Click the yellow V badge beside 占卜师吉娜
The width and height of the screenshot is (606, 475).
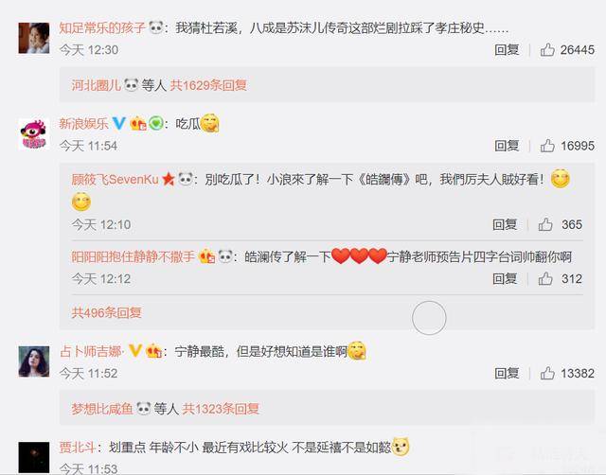pyautogui.click(x=135, y=351)
